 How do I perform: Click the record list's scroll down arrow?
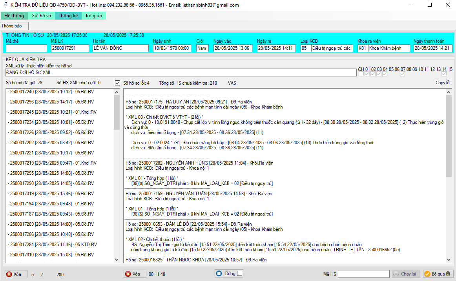click(117, 260)
